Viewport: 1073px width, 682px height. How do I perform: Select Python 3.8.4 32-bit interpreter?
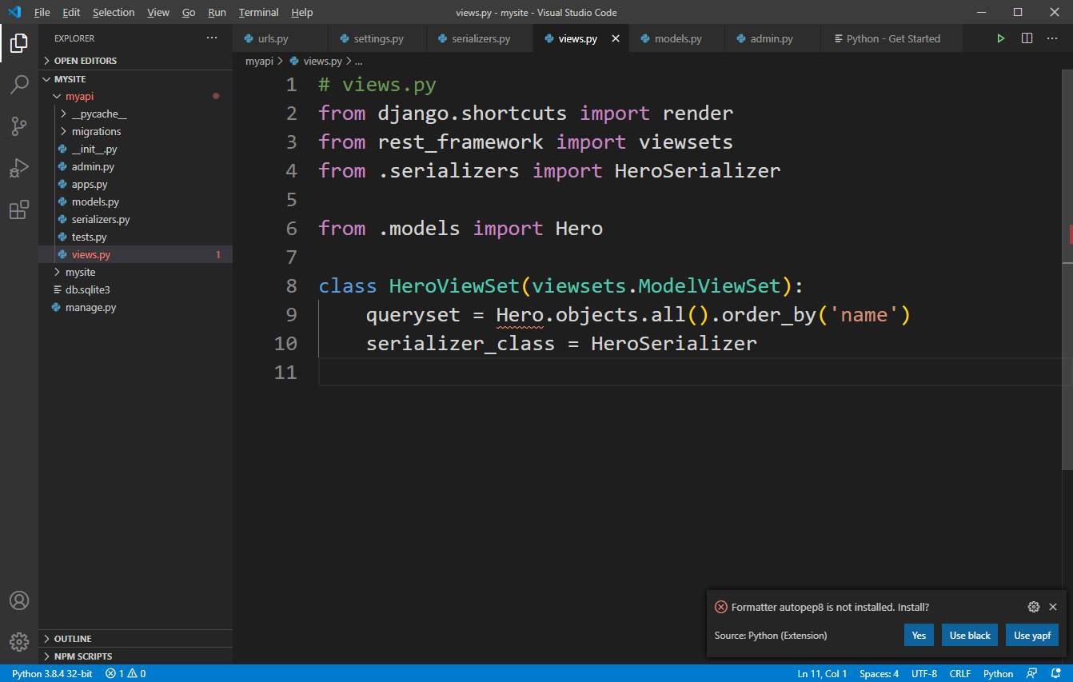tap(52, 673)
